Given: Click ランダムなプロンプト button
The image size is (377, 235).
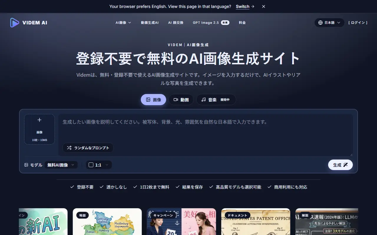Looking at the screenshot, I should (x=88, y=148).
